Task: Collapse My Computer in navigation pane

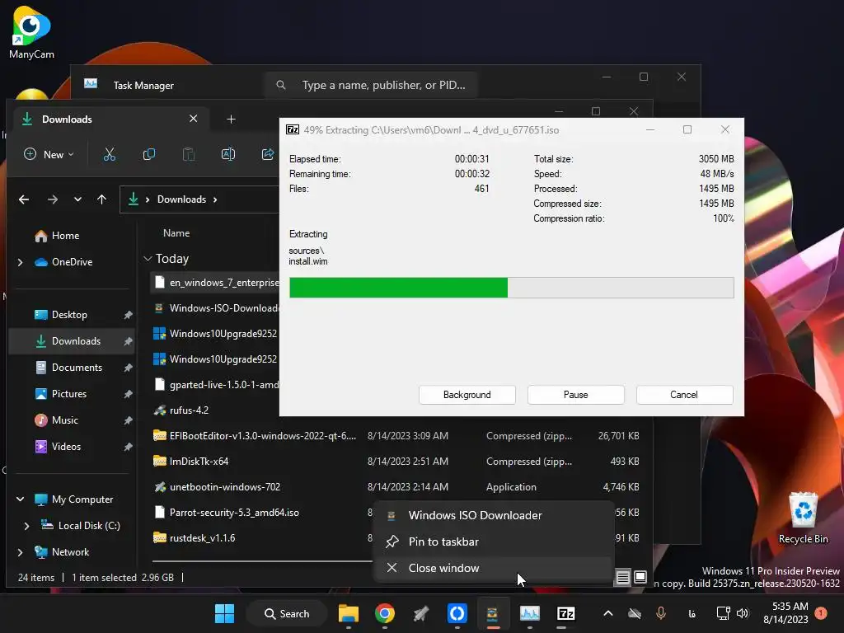Action: pyautogui.click(x=21, y=499)
